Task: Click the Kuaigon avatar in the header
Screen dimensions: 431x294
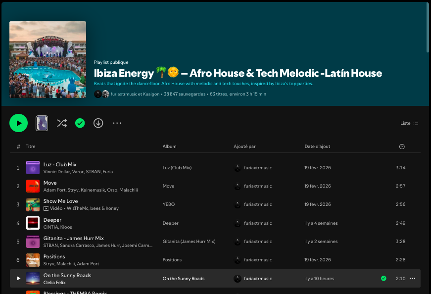Action: pyautogui.click(x=105, y=94)
